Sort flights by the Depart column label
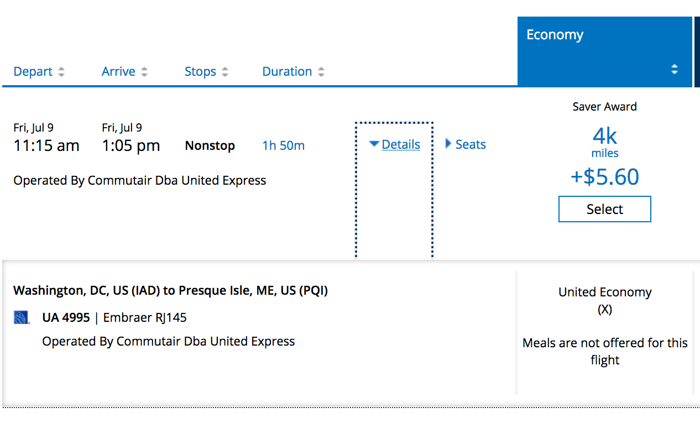 [33, 72]
